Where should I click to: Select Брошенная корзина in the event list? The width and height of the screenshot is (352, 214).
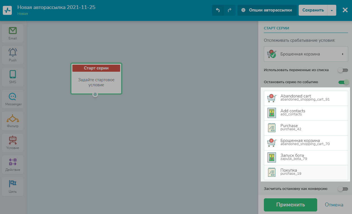click(x=306, y=143)
